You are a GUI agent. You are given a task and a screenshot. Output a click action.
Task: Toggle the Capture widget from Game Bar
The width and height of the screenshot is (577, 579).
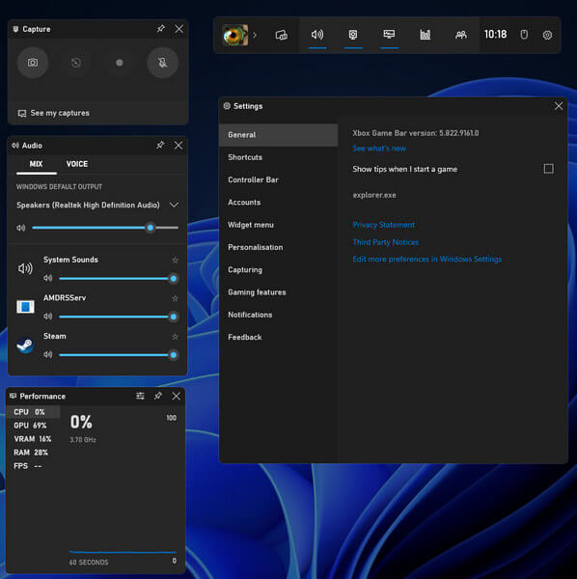click(353, 35)
